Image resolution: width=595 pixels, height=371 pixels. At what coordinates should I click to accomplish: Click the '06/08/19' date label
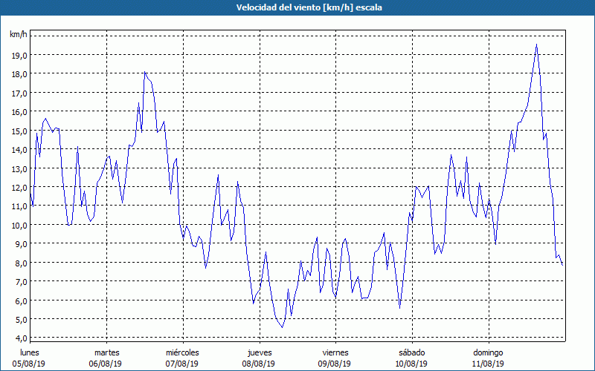[x=106, y=364]
